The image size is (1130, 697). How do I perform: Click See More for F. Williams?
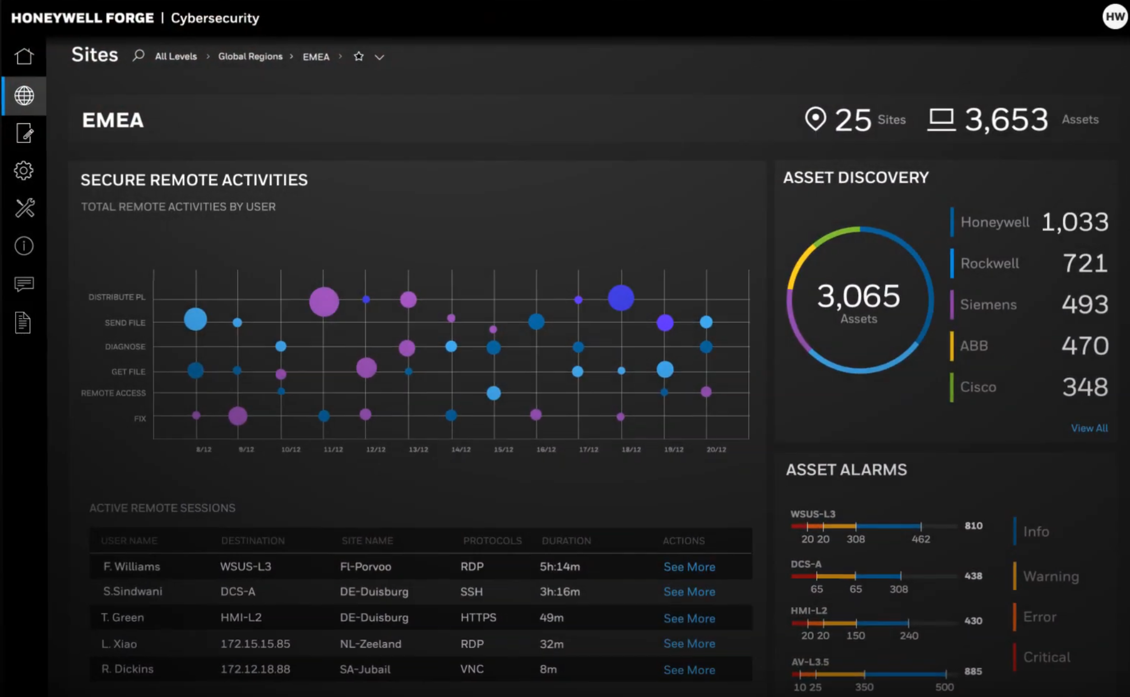point(689,567)
